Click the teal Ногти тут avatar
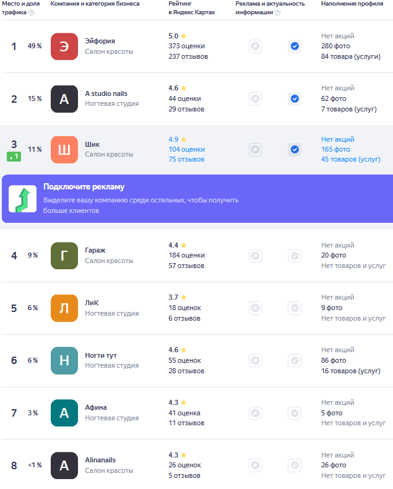The width and height of the screenshot is (393, 489). pyautogui.click(x=64, y=360)
